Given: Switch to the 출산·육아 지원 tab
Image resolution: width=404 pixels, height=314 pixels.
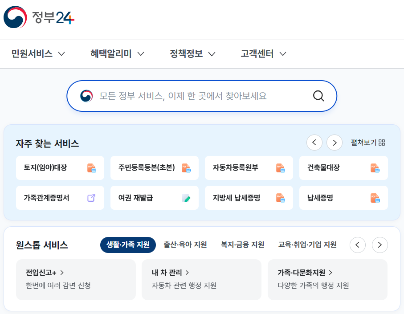Looking at the screenshot, I should tap(184, 245).
